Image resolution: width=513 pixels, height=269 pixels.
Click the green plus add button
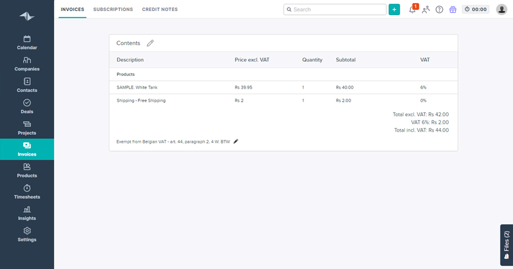[x=394, y=9]
